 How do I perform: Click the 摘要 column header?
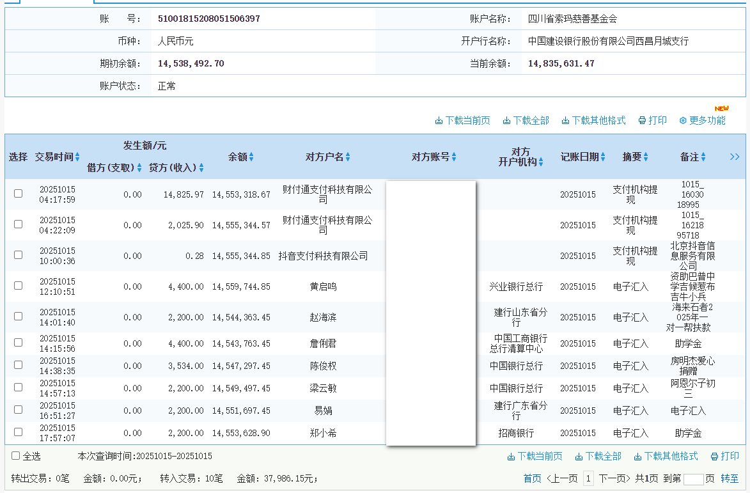pos(632,157)
